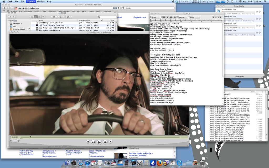This screenshot has width=269, height=168.
Task: Go back in the Finder window
Action: point(10,17)
